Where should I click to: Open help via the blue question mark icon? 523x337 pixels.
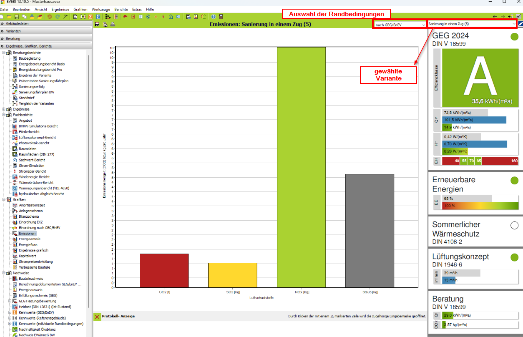213,17
